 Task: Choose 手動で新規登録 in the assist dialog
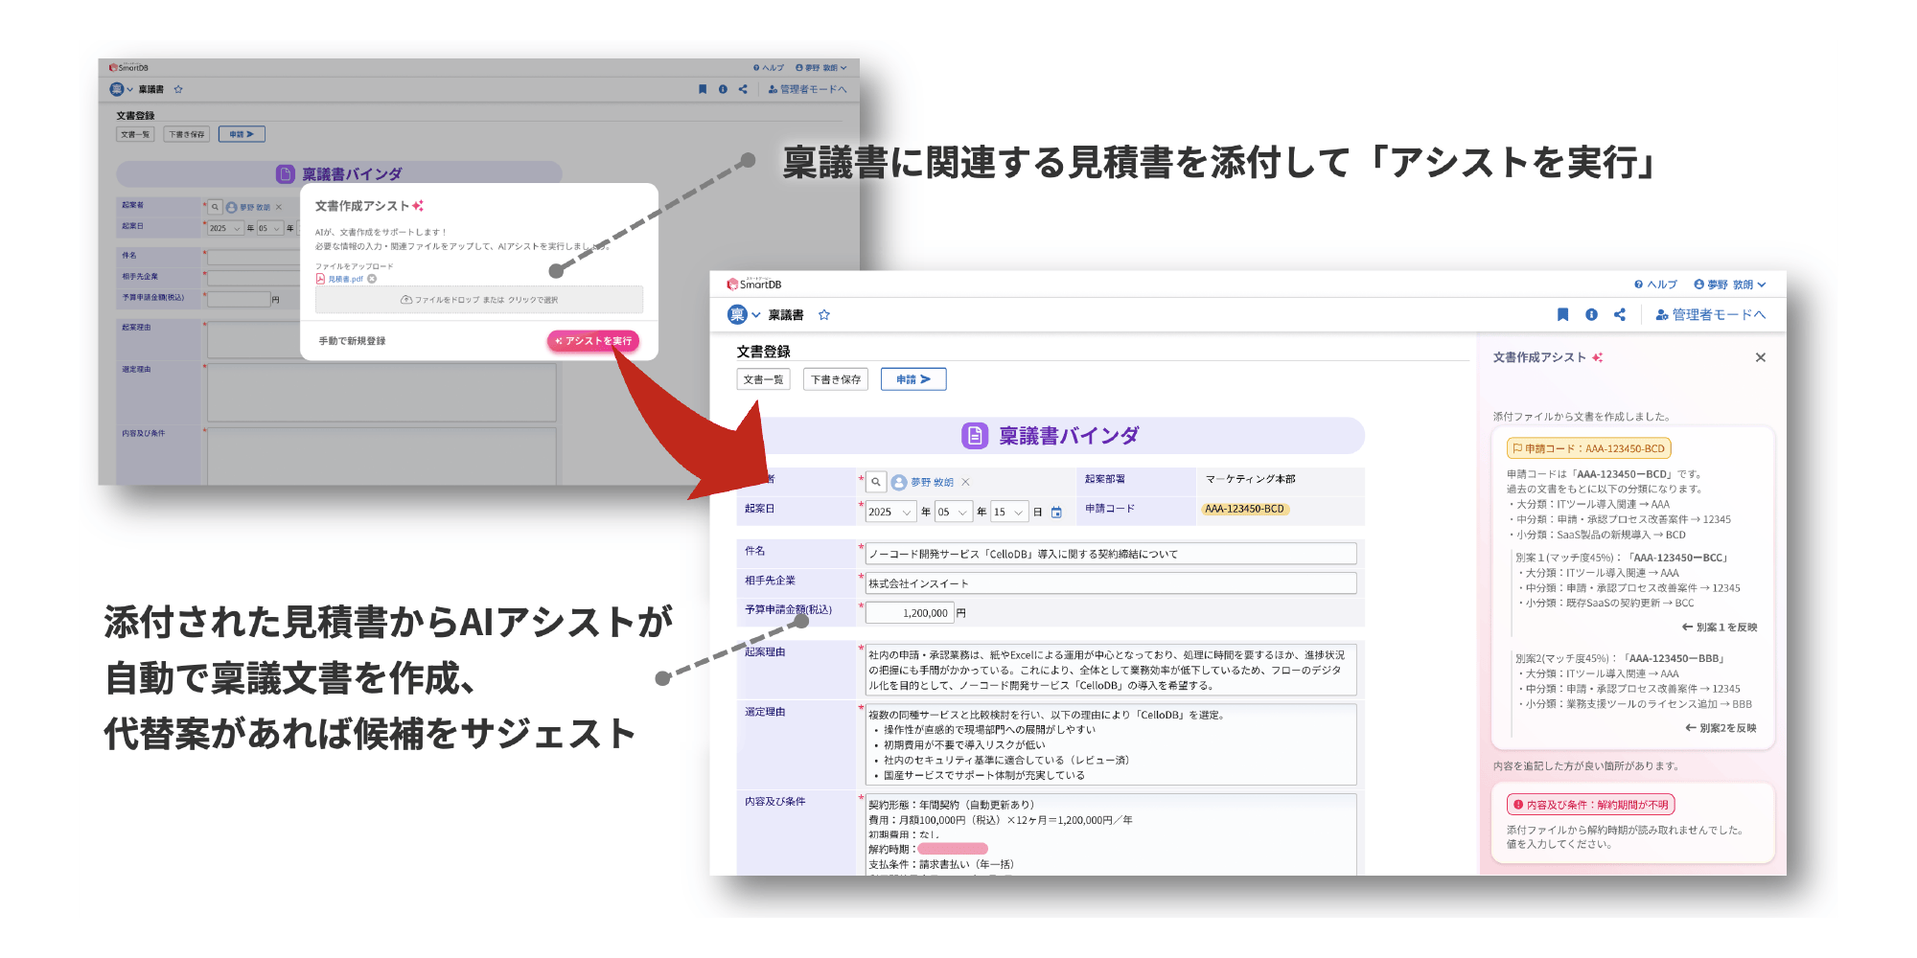(x=352, y=341)
